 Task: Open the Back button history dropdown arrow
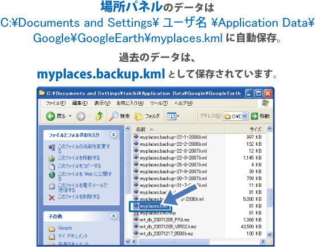[x=70, y=116]
